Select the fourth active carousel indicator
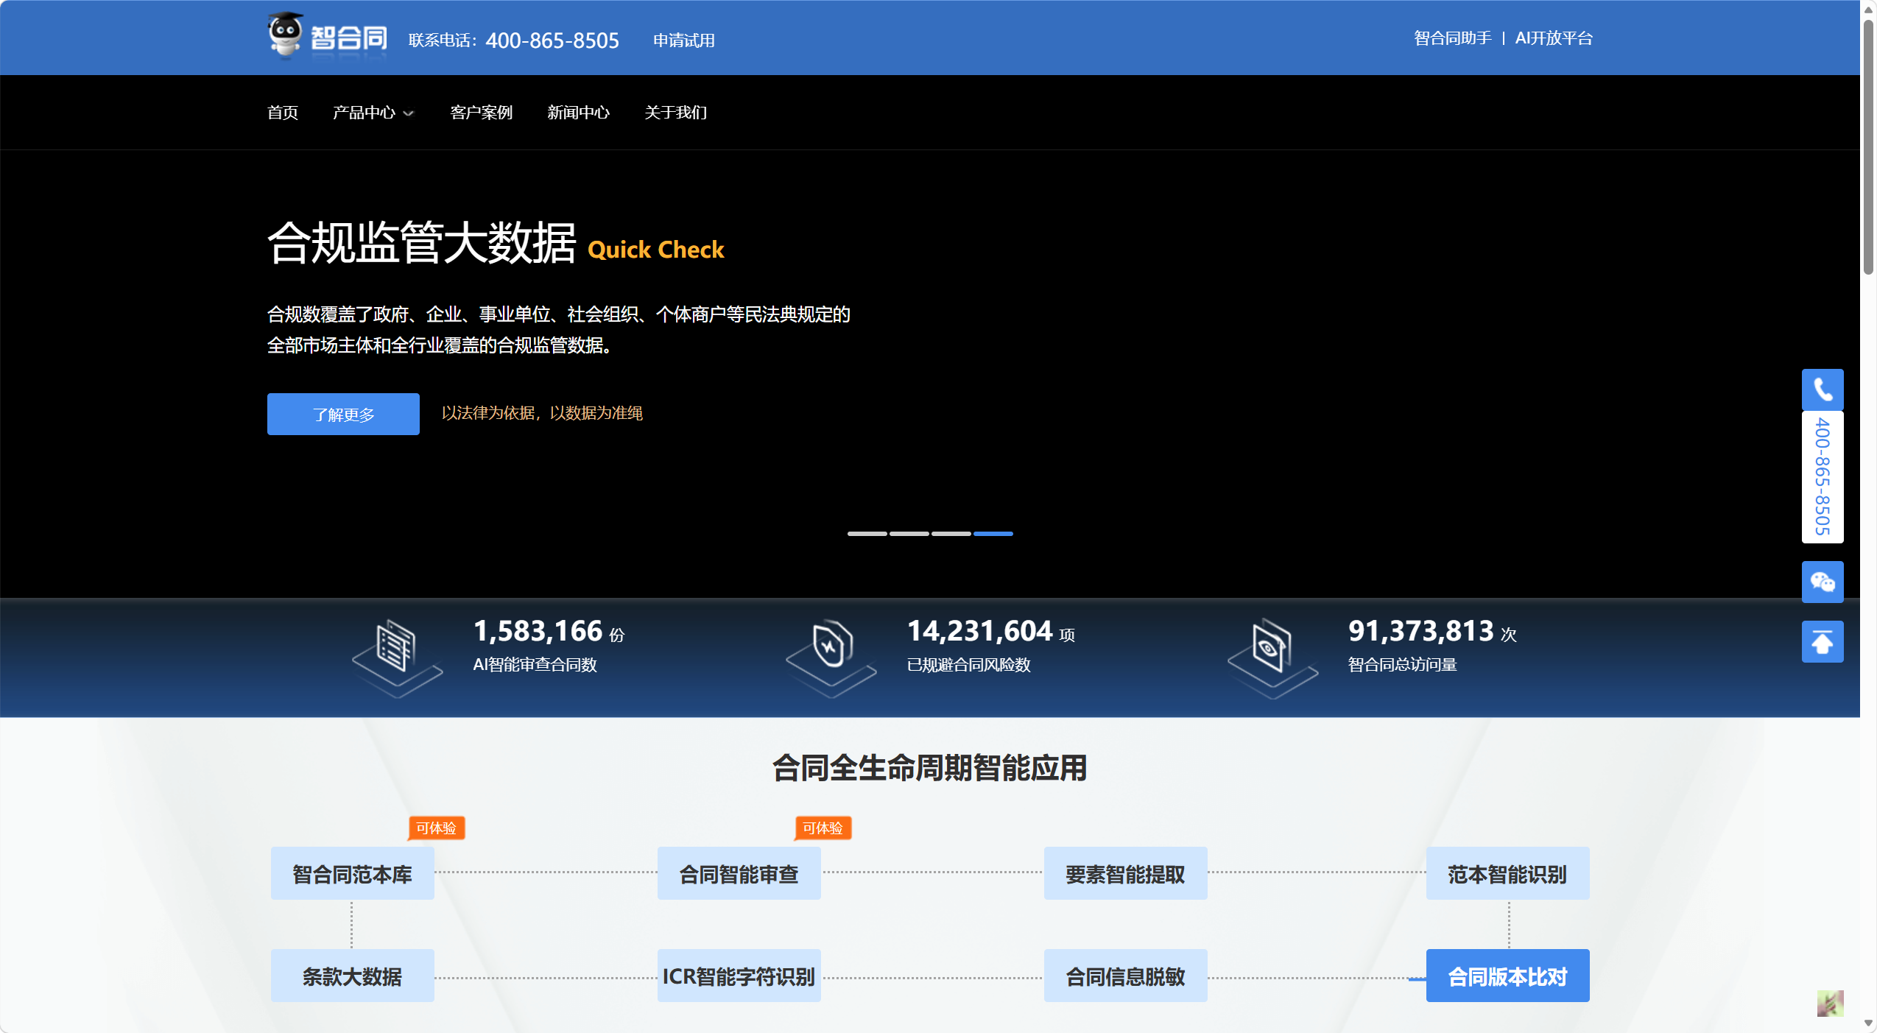Viewport: 1877px width, 1033px height. pos(993,534)
